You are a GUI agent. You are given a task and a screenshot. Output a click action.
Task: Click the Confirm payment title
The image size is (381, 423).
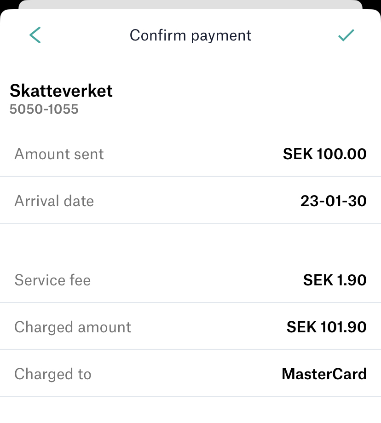click(x=190, y=35)
